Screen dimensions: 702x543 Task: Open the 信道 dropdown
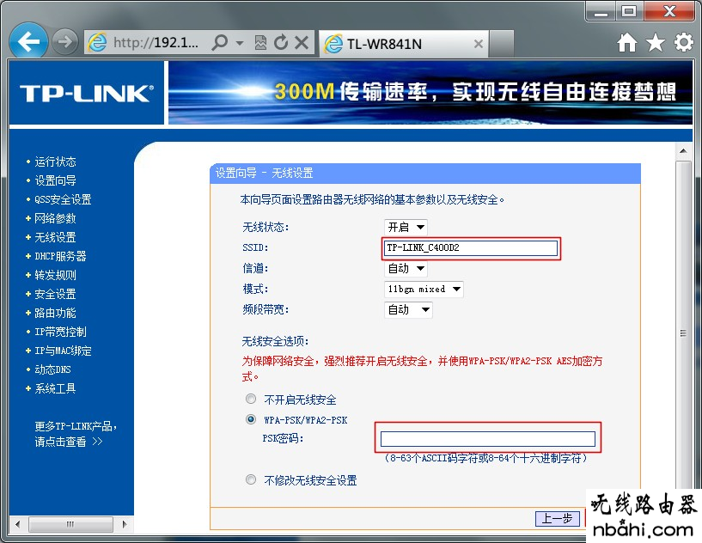[406, 269]
